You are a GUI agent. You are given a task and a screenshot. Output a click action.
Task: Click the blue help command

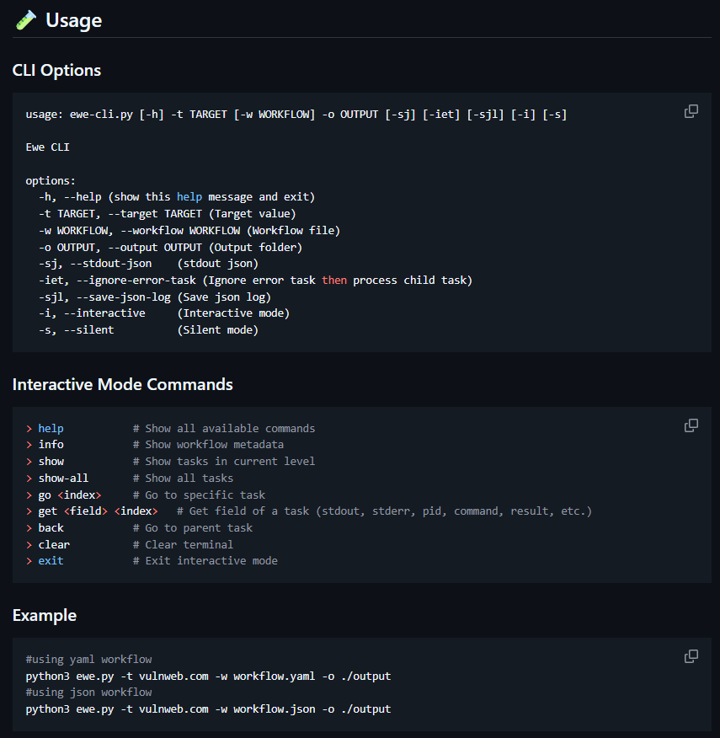pos(51,428)
